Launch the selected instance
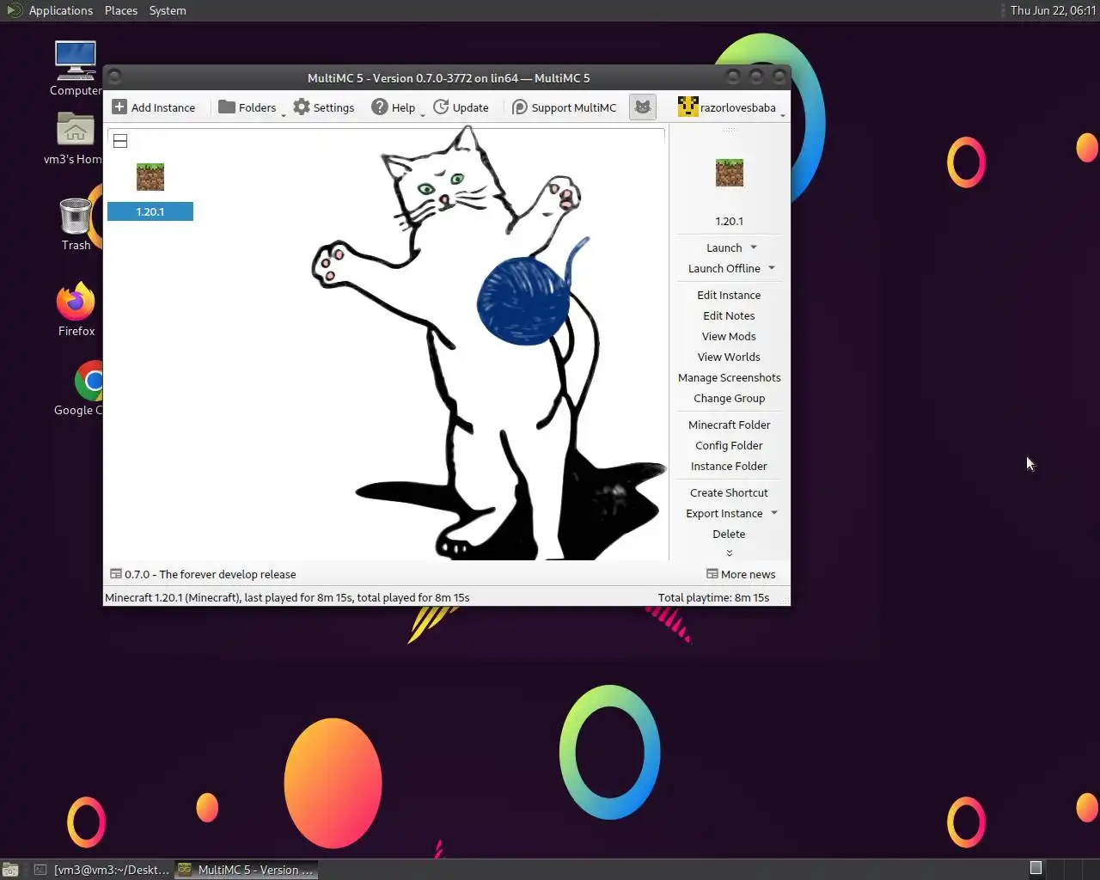Image resolution: width=1100 pixels, height=880 pixels. click(724, 247)
